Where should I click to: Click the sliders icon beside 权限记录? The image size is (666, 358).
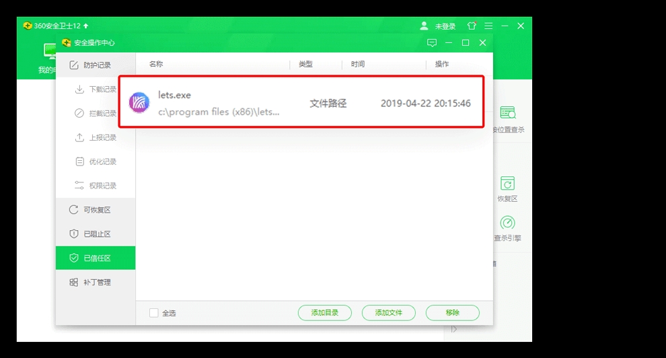(x=79, y=185)
